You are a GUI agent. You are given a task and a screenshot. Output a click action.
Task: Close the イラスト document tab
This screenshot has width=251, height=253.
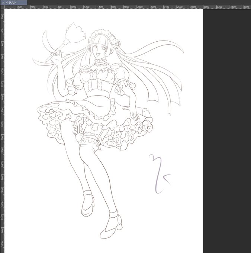tap(3, 3)
